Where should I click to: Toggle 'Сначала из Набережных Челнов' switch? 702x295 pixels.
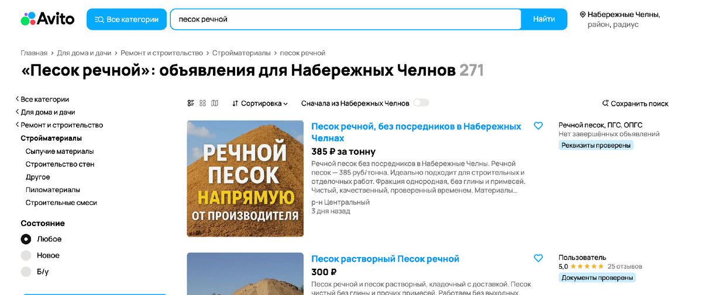tap(421, 103)
